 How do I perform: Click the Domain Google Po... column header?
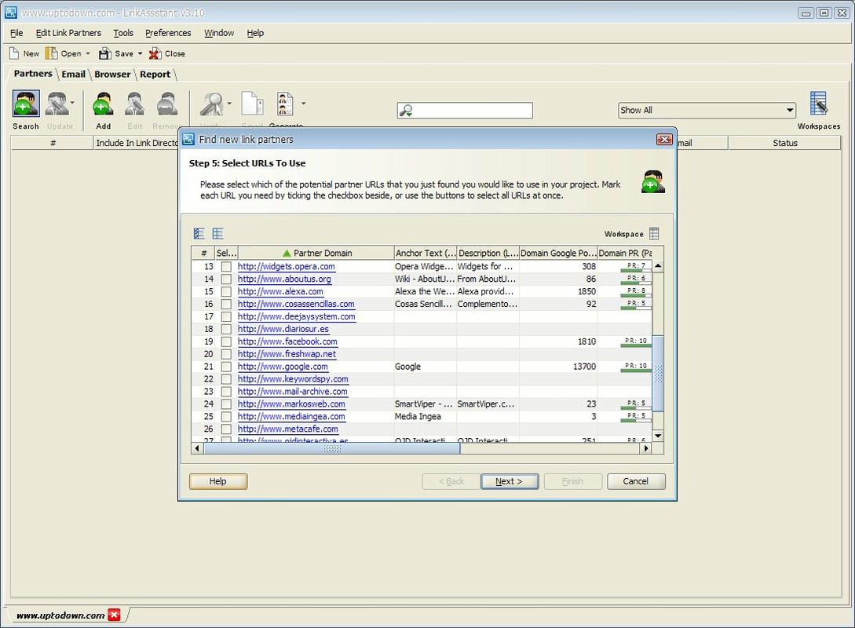(x=558, y=253)
